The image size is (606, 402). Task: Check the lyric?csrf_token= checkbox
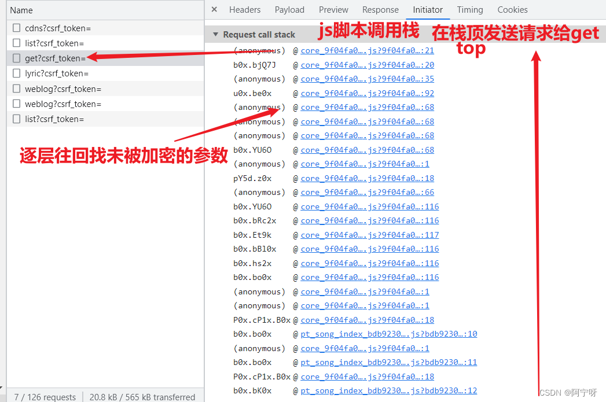(x=16, y=73)
